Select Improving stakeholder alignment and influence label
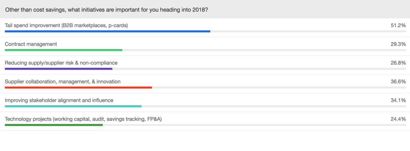This screenshot has width=410, height=151. point(59,100)
